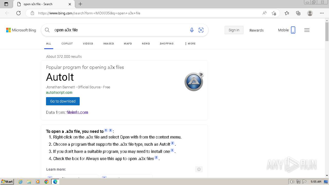Go to Microsoft Bing home logo
This screenshot has width=329, height=185.
pyautogui.click(x=21, y=30)
